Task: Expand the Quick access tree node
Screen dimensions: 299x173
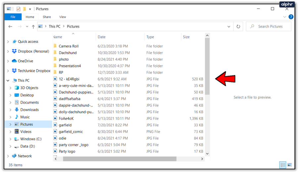Action: (x=8, y=42)
